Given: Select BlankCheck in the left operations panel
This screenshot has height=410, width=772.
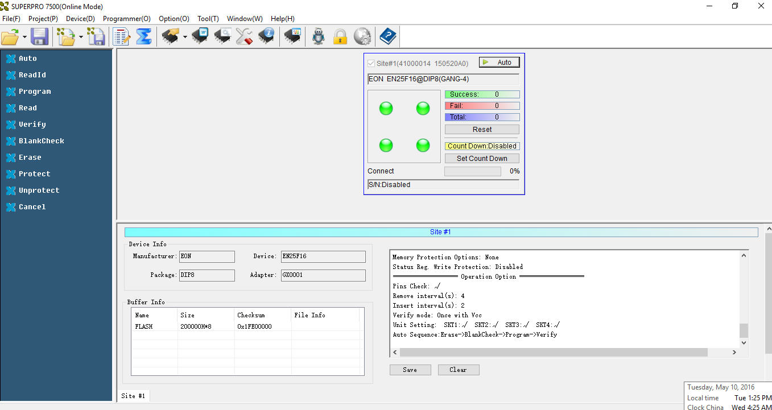Looking at the screenshot, I should click(x=41, y=141).
